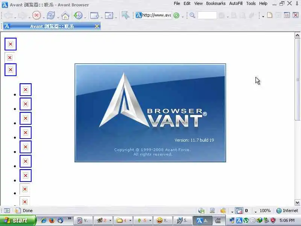
Task: Launch Internet Explorer from quick launch
Action: pos(44,220)
